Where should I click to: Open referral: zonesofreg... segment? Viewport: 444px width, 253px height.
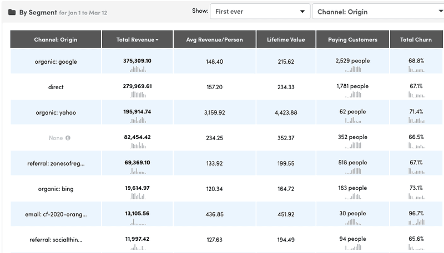[x=56, y=163]
